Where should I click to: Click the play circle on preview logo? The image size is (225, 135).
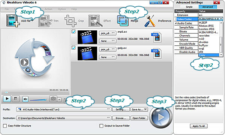pyautogui.click(x=24, y=62)
